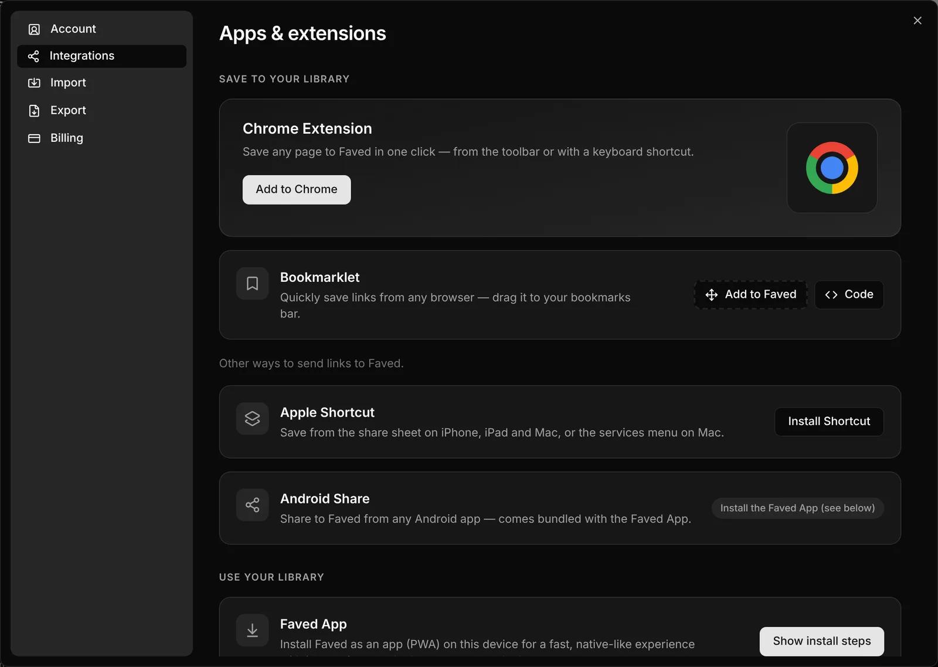Click the Add to Chrome button
The height and width of the screenshot is (667, 938).
pos(297,190)
